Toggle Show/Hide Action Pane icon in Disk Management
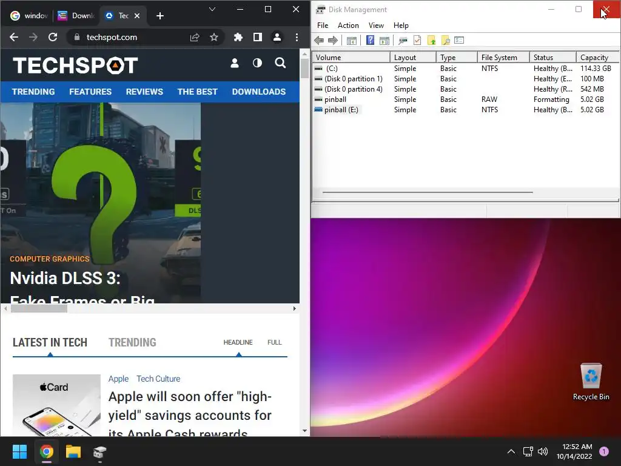621x466 pixels. (384, 41)
